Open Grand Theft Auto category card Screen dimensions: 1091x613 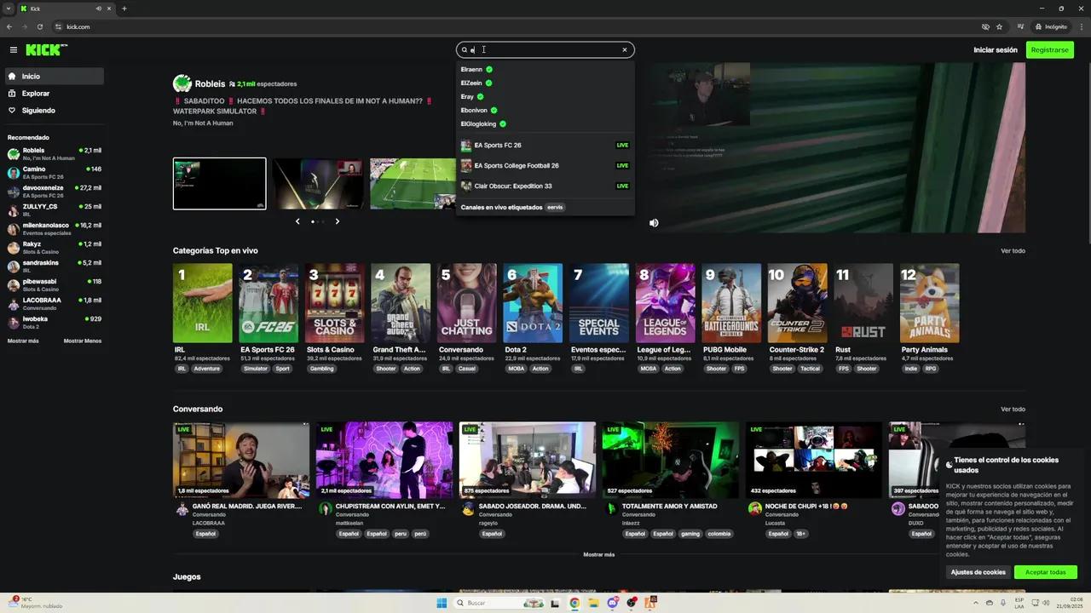(401, 303)
